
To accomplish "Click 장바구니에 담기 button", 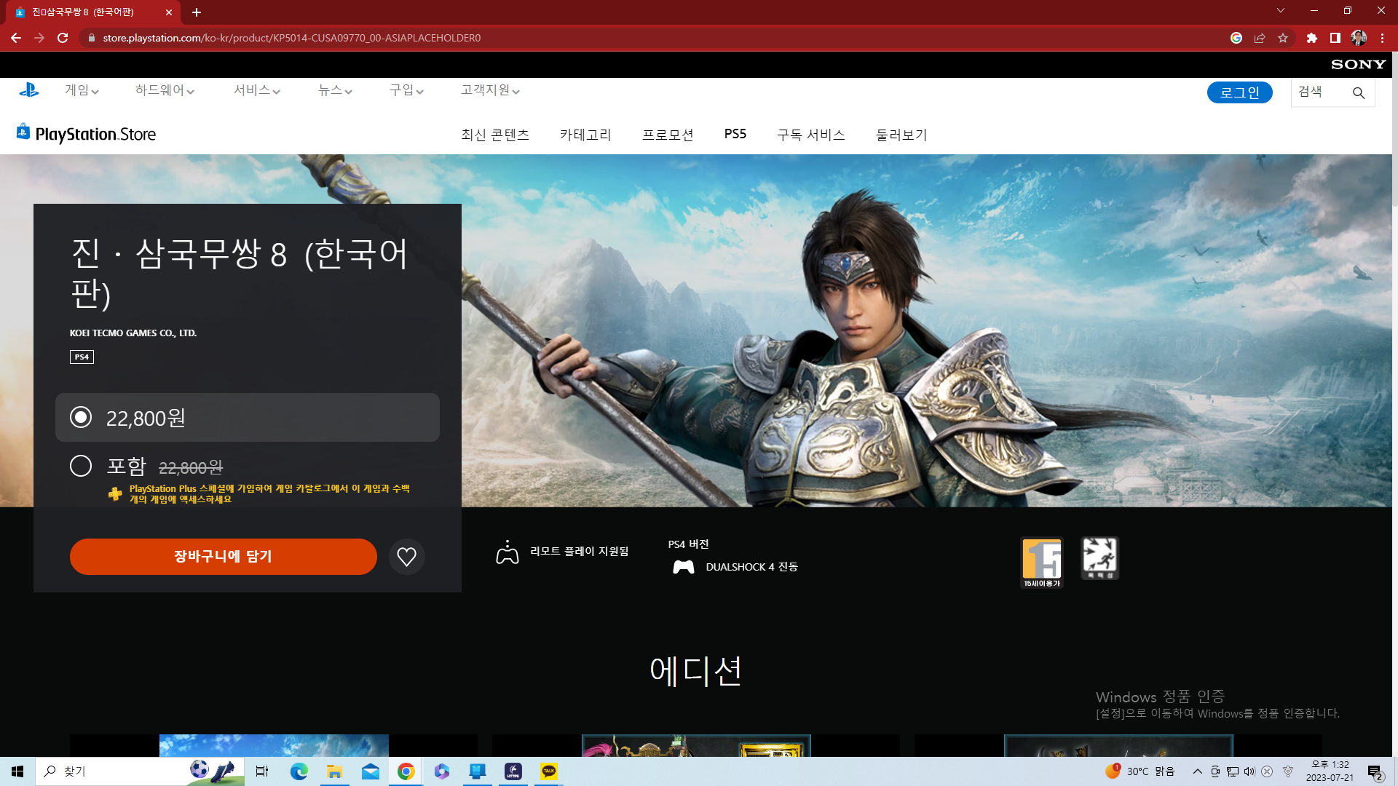I will (223, 557).
